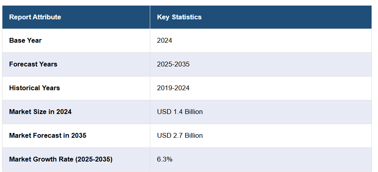Click the USD 2.7 Billion value
Viewport: 378px width, 172px height.
pyautogui.click(x=180, y=135)
